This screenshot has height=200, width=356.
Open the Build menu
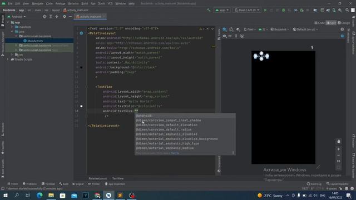[85, 4]
